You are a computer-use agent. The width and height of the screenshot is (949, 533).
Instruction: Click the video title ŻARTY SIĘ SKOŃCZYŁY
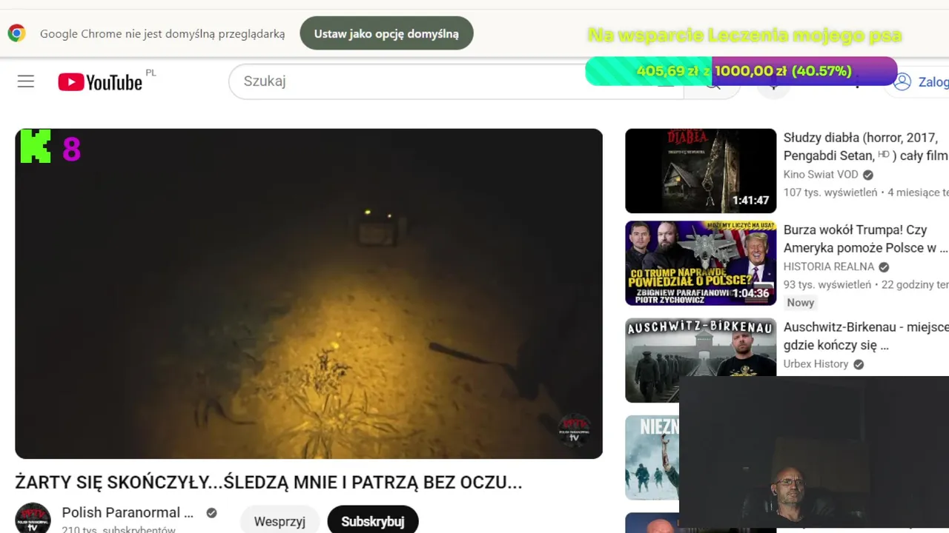pyautogui.click(x=268, y=483)
